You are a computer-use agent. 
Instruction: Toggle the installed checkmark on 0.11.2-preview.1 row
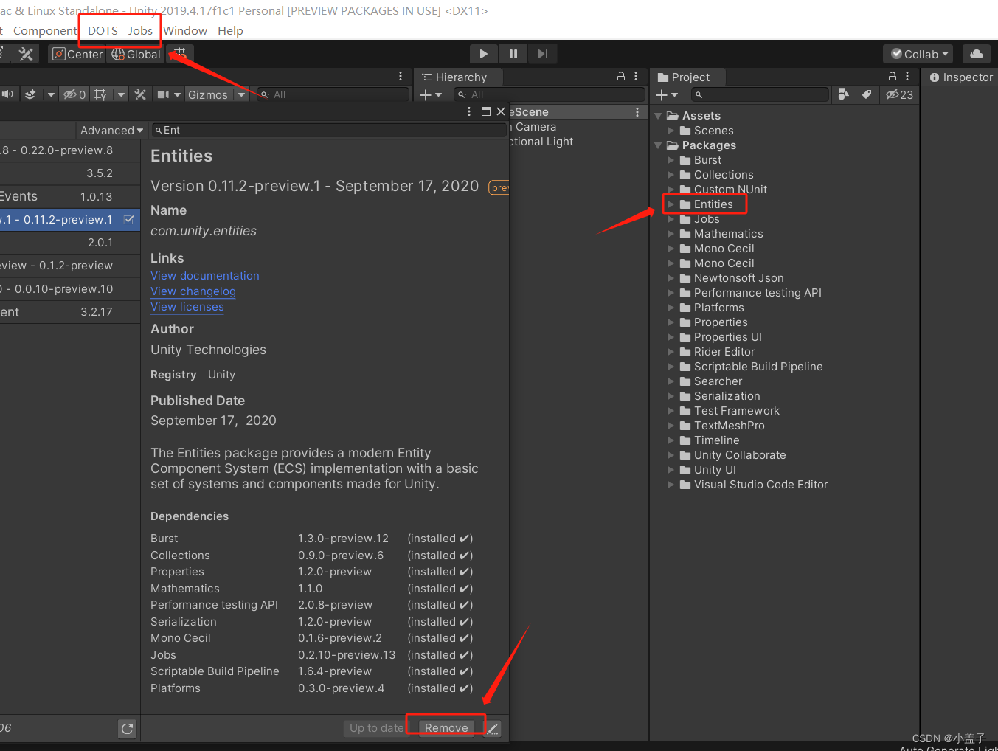coord(128,219)
